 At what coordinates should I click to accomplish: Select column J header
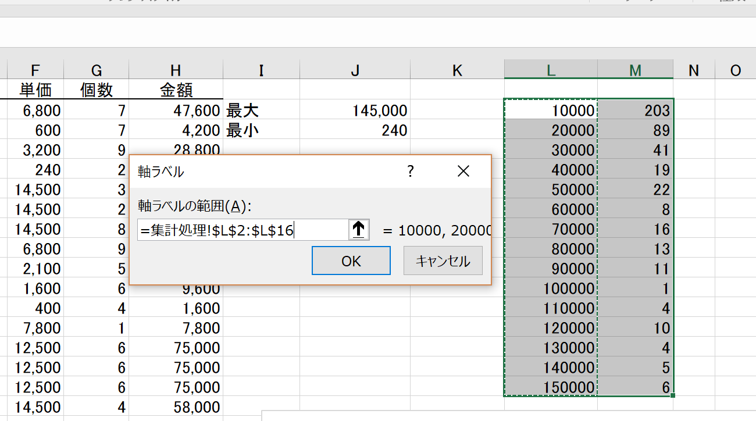coord(355,70)
